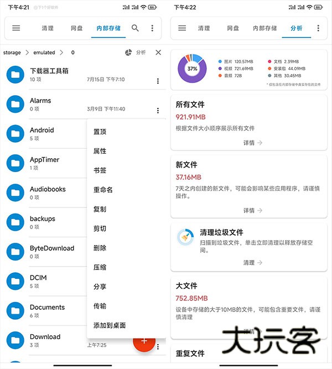Navigate to the emulated breadcrumb
332x369 pixels.
click(44, 53)
